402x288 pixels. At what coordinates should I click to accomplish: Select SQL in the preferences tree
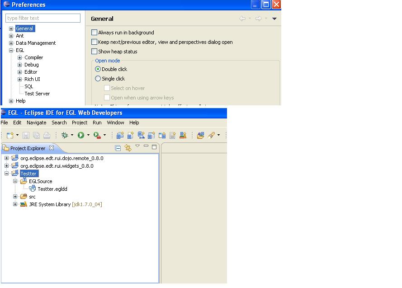(29, 86)
